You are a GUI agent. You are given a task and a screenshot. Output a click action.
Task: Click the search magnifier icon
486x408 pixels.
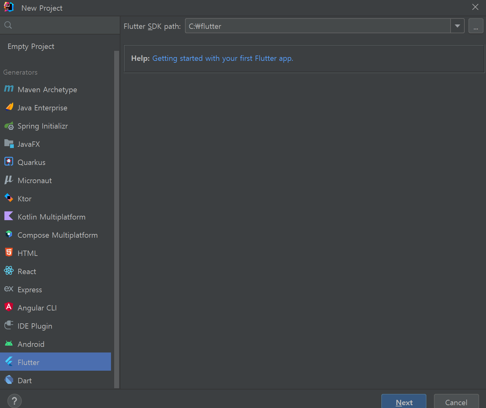click(x=8, y=25)
